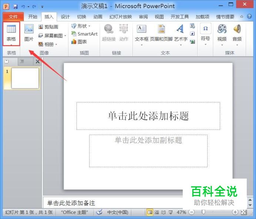Click the subtitle placeholder 单击此处添加副标题

coord(148,151)
